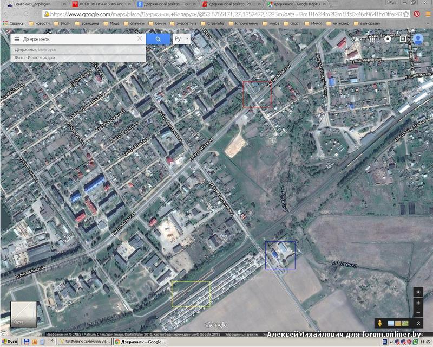Pick up the Street View pegman
Viewport: 433px width, 347px height.
380,323
